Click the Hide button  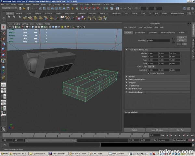tap(184, 44)
